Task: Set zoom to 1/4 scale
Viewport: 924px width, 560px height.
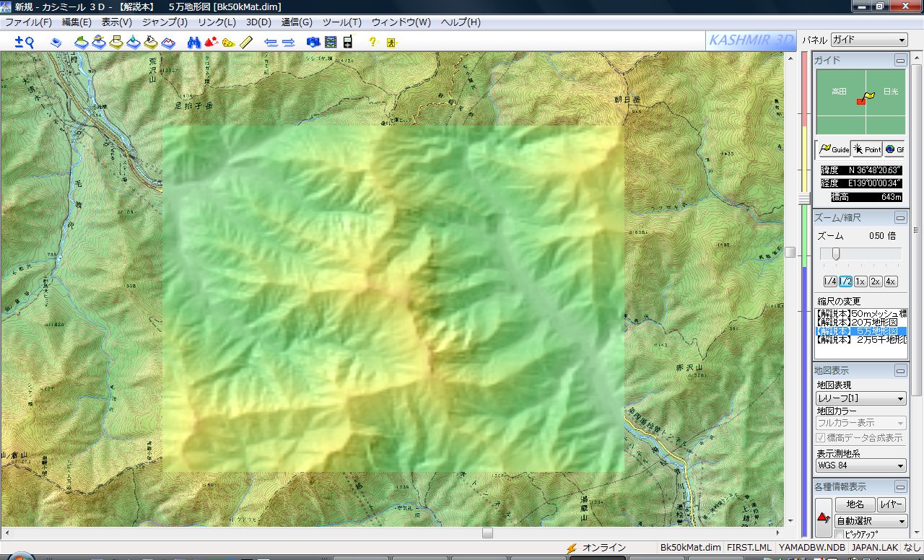Action: click(830, 281)
